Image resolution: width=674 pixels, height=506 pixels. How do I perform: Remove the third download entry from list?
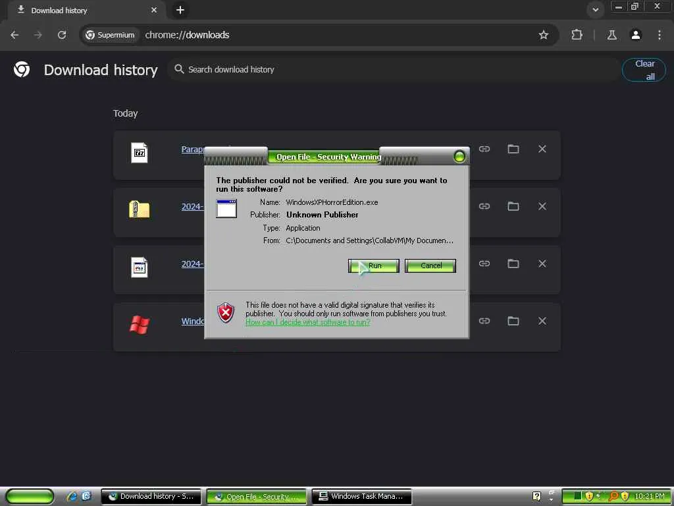542,264
